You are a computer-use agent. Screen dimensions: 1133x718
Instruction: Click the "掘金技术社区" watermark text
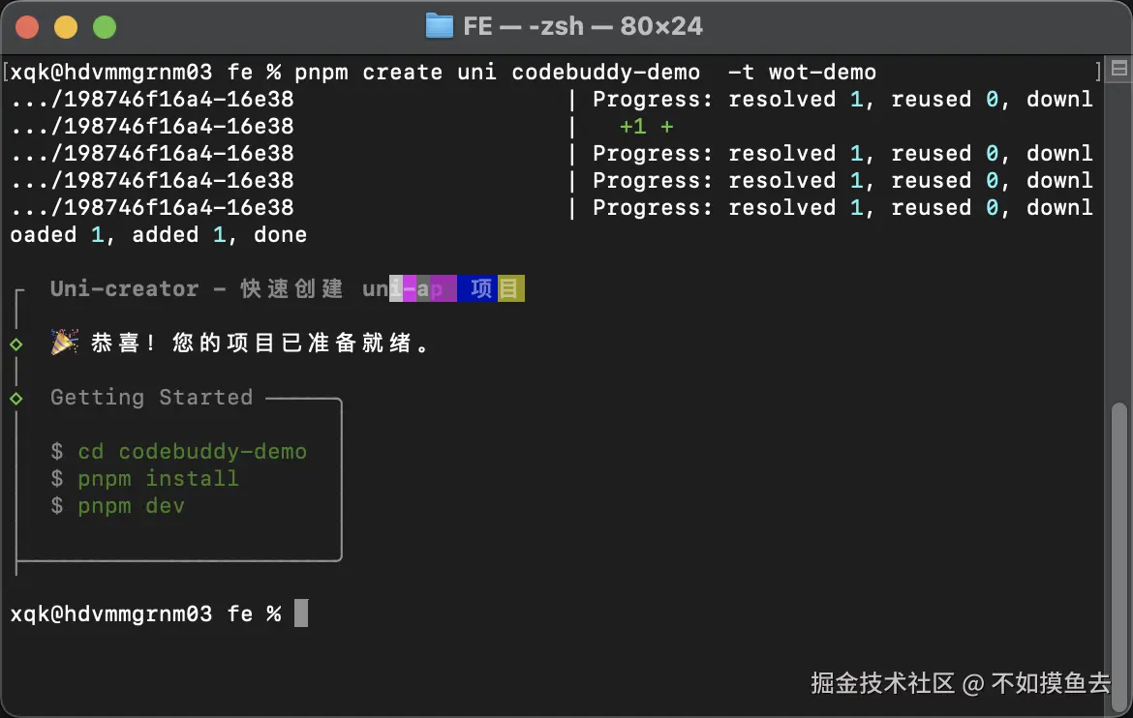click(x=882, y=682)
